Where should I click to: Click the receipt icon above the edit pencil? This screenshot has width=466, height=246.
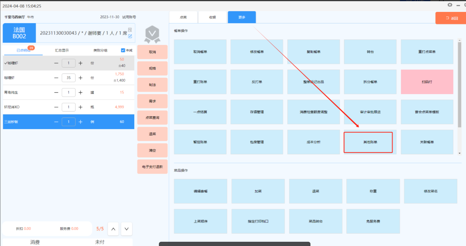130,30
